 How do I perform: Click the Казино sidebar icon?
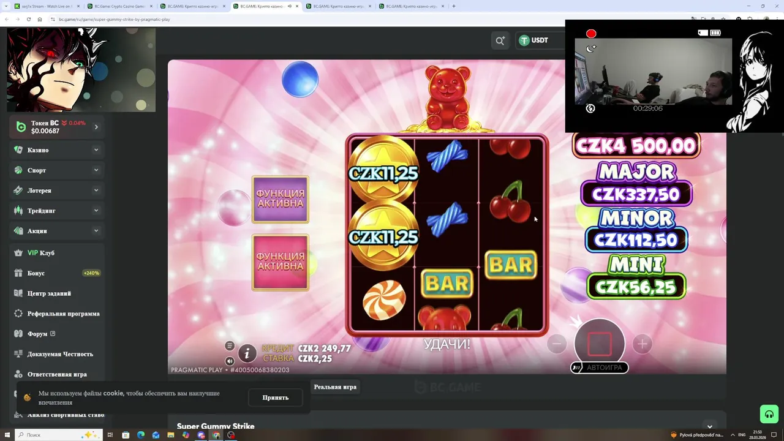18,150
